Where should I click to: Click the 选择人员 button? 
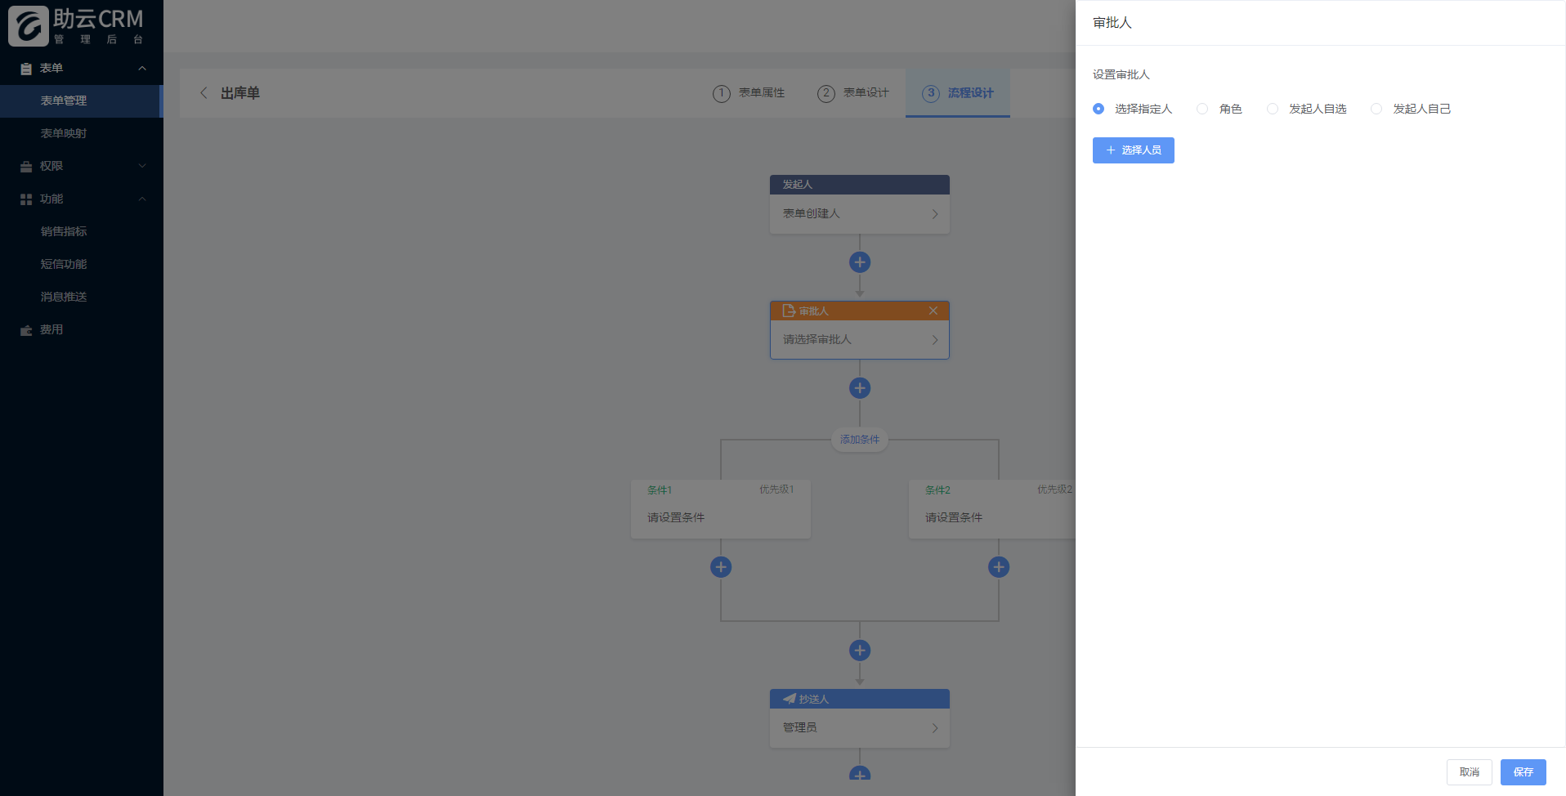click(x=1133, y=150)
